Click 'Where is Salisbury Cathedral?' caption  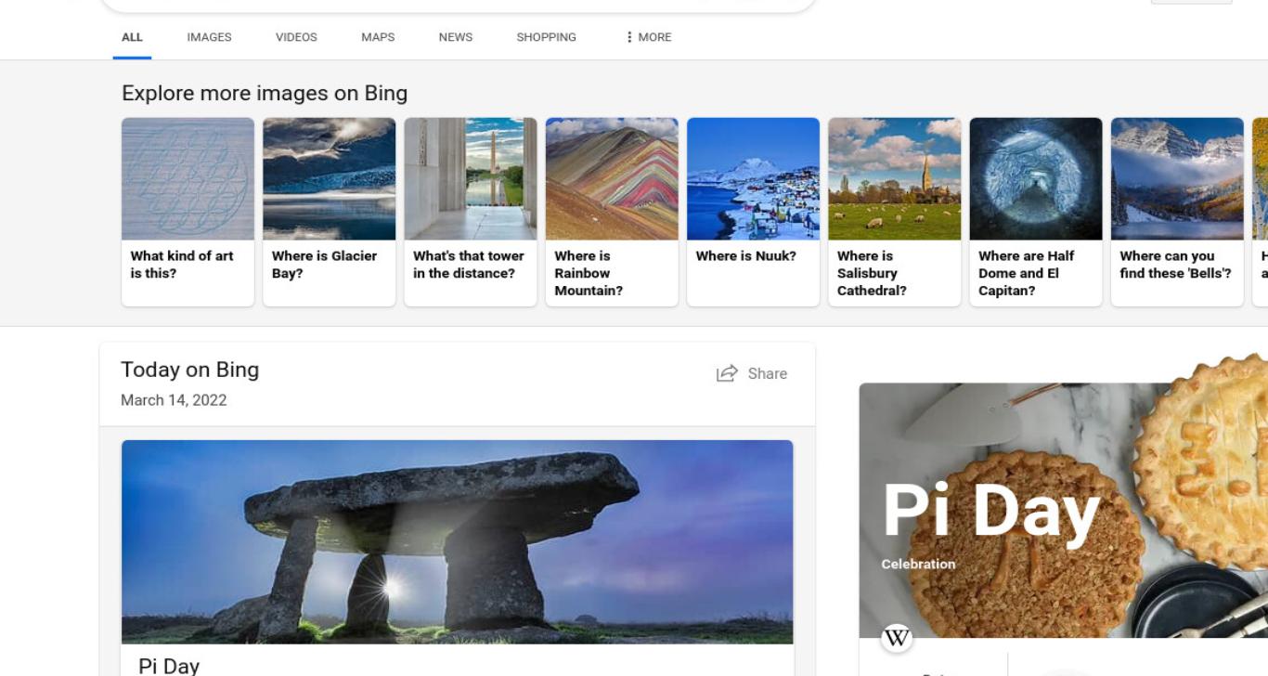tap(872, 273)
